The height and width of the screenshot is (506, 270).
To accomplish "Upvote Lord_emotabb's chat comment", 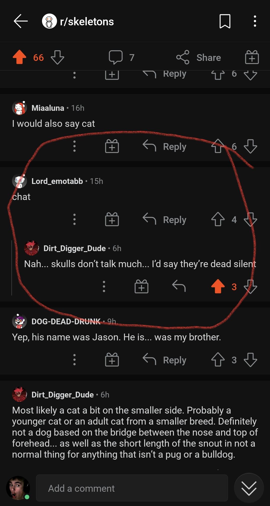I will tap(218, 220).
